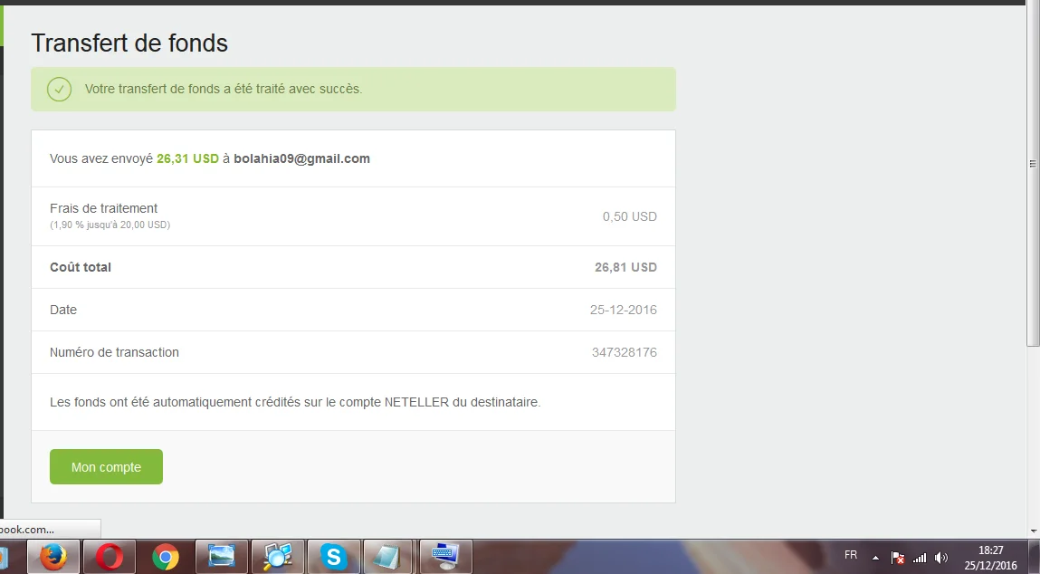The width and height of the screenshot is (1040, 574).
Task: Open the taskbar clock showing 18:27
Action: coord(992,557)
